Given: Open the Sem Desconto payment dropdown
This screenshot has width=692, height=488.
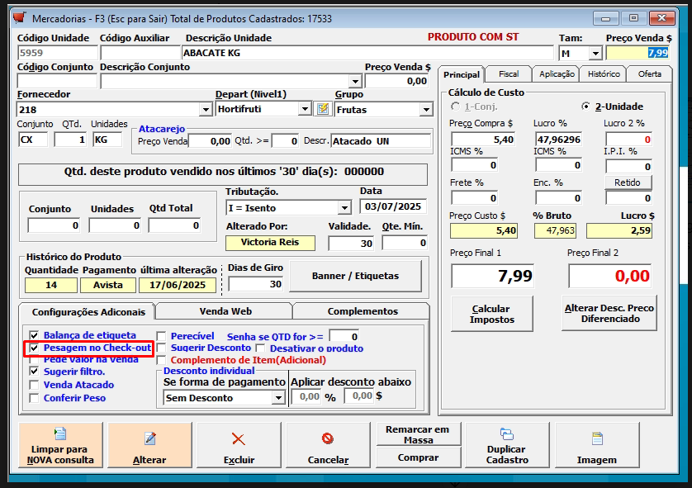Looking at the screenshot, I should coord(277,398).
